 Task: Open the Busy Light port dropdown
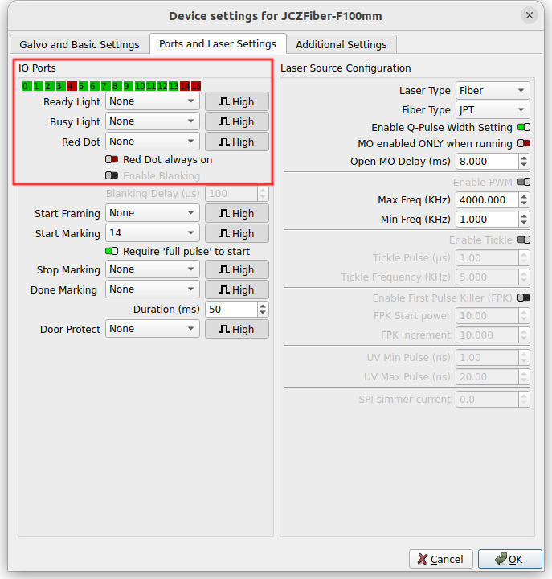[153, 121]
